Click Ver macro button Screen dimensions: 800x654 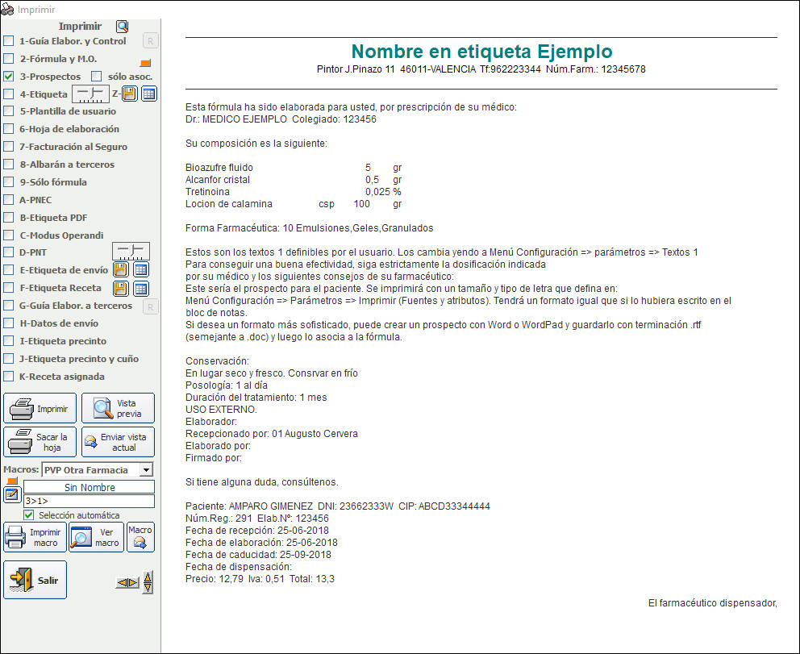tap(97, 537)
